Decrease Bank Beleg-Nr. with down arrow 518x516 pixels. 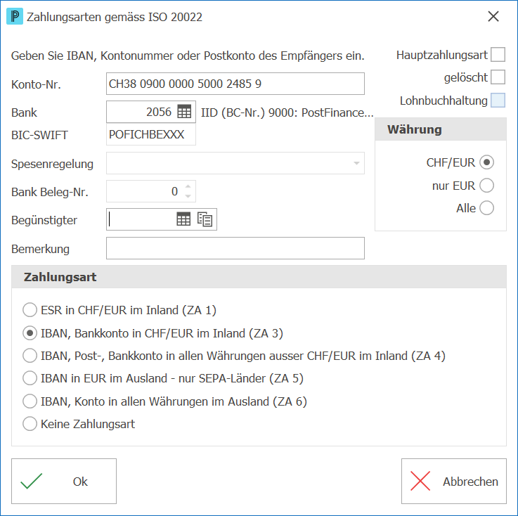click(x=188, y=196)
